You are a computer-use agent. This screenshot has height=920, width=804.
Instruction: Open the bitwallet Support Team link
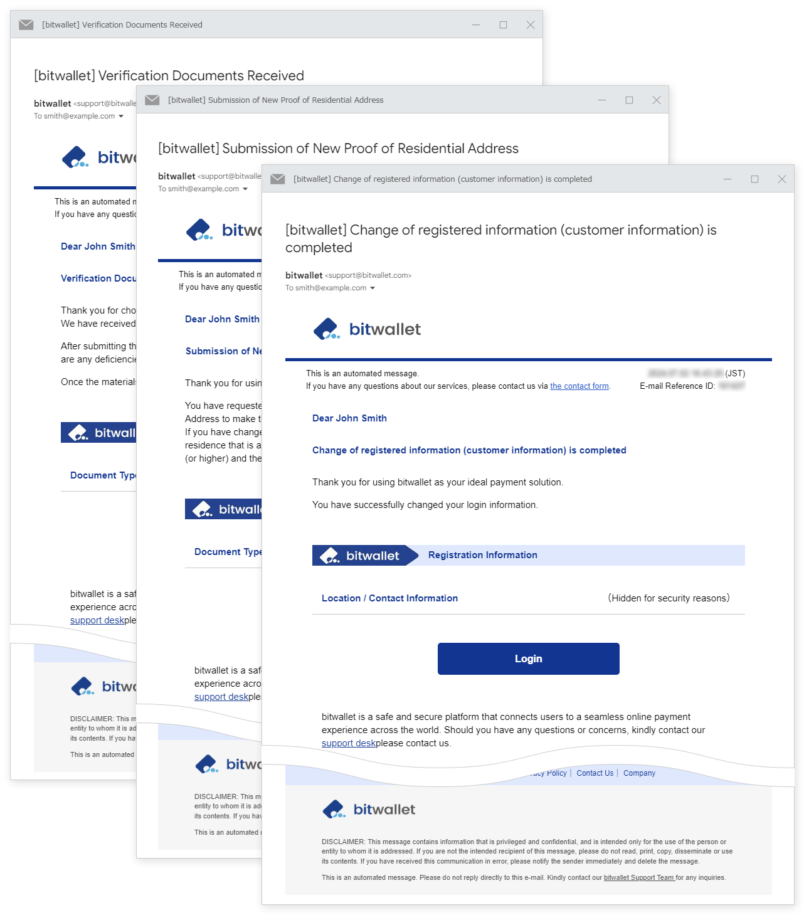click(638, 878)
